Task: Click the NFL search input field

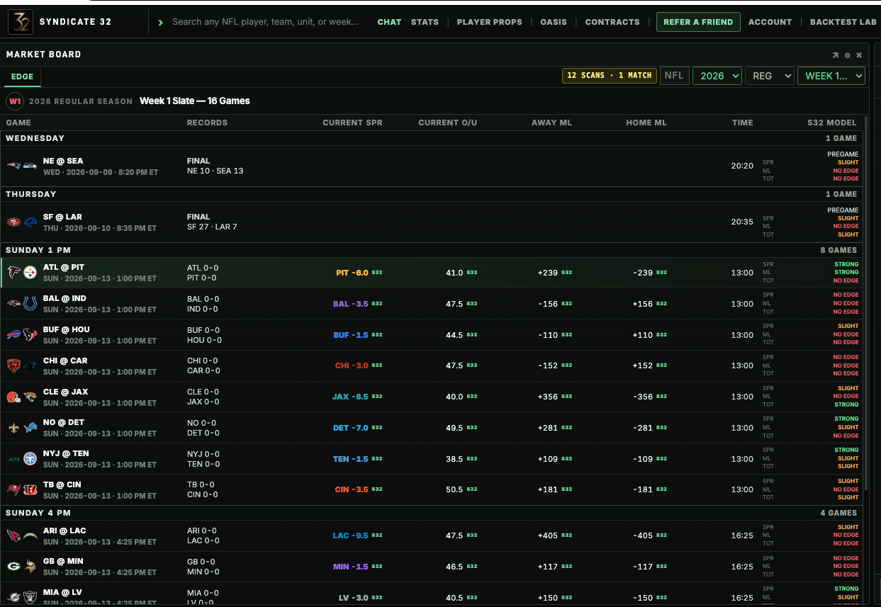Action: pos(266,22)
